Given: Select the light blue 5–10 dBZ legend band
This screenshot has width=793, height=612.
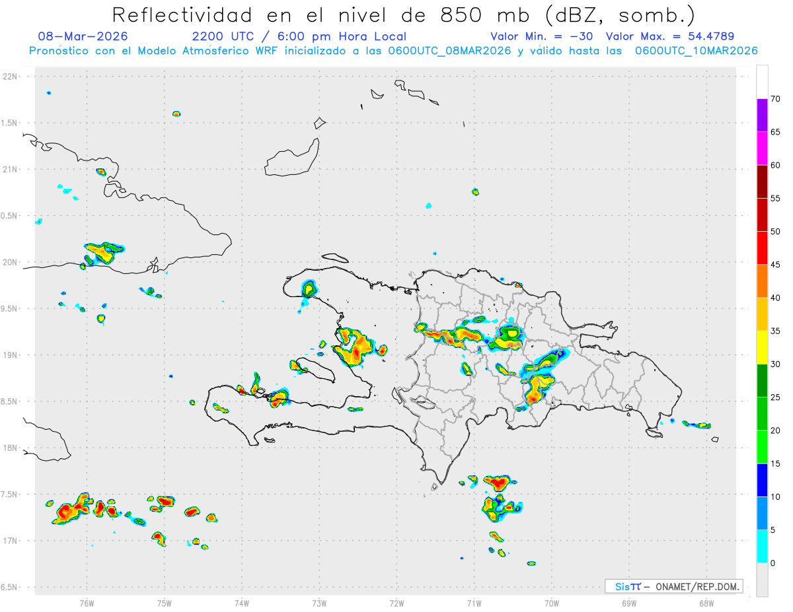Looking at the screenshot, I should 762,514.
